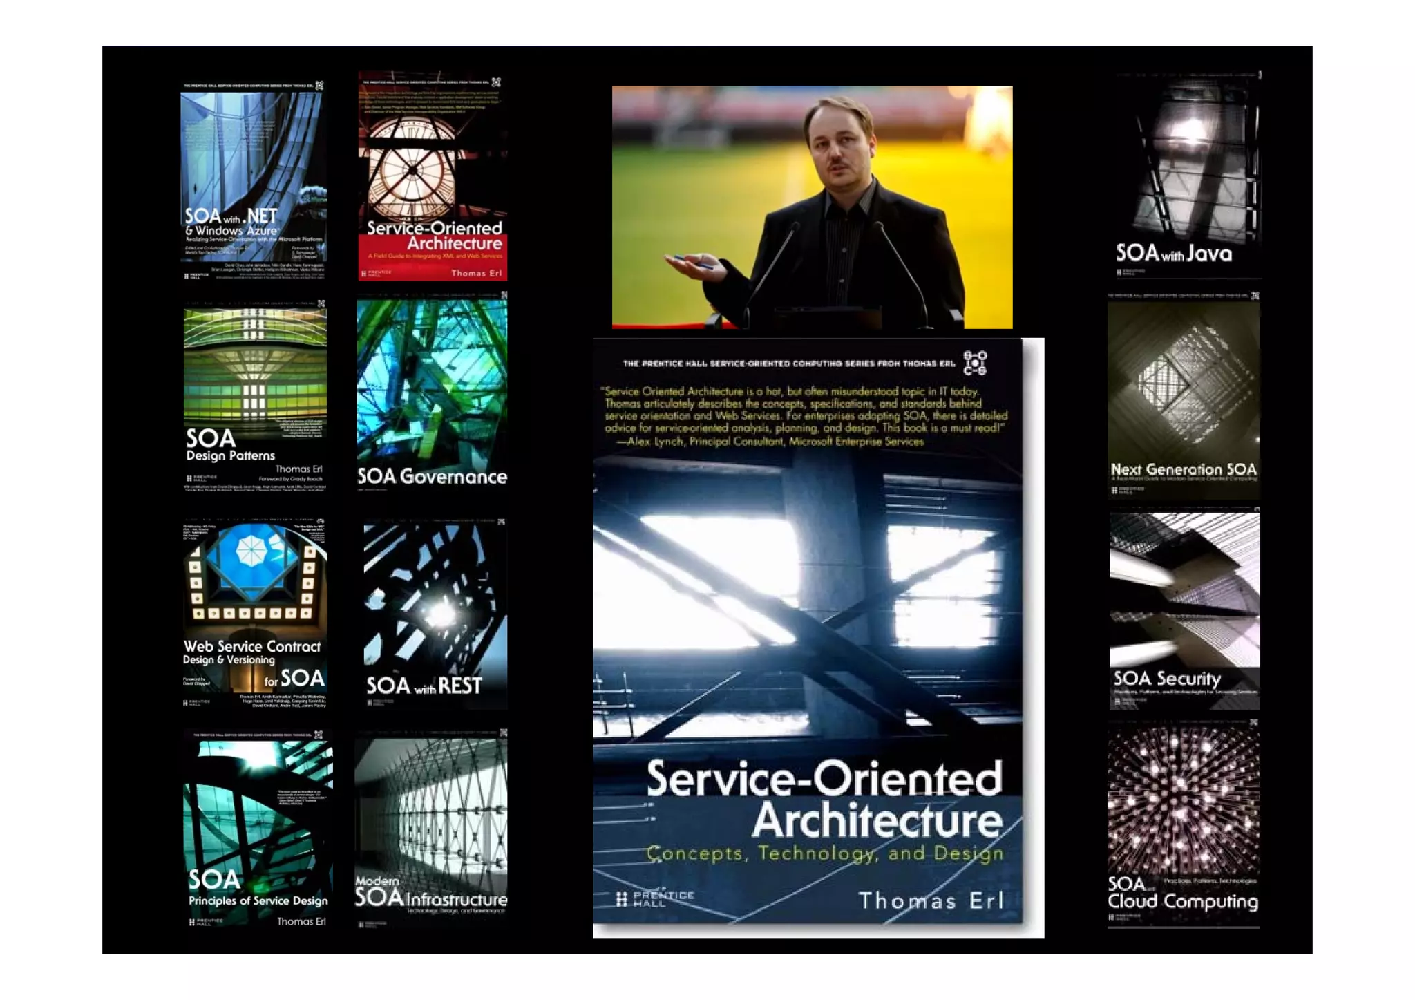Image resolution: width=1415 pixels, height=1000 pixels.
Task: Click the Concepts, Technology, and Design subtitle
Action: 824,853
